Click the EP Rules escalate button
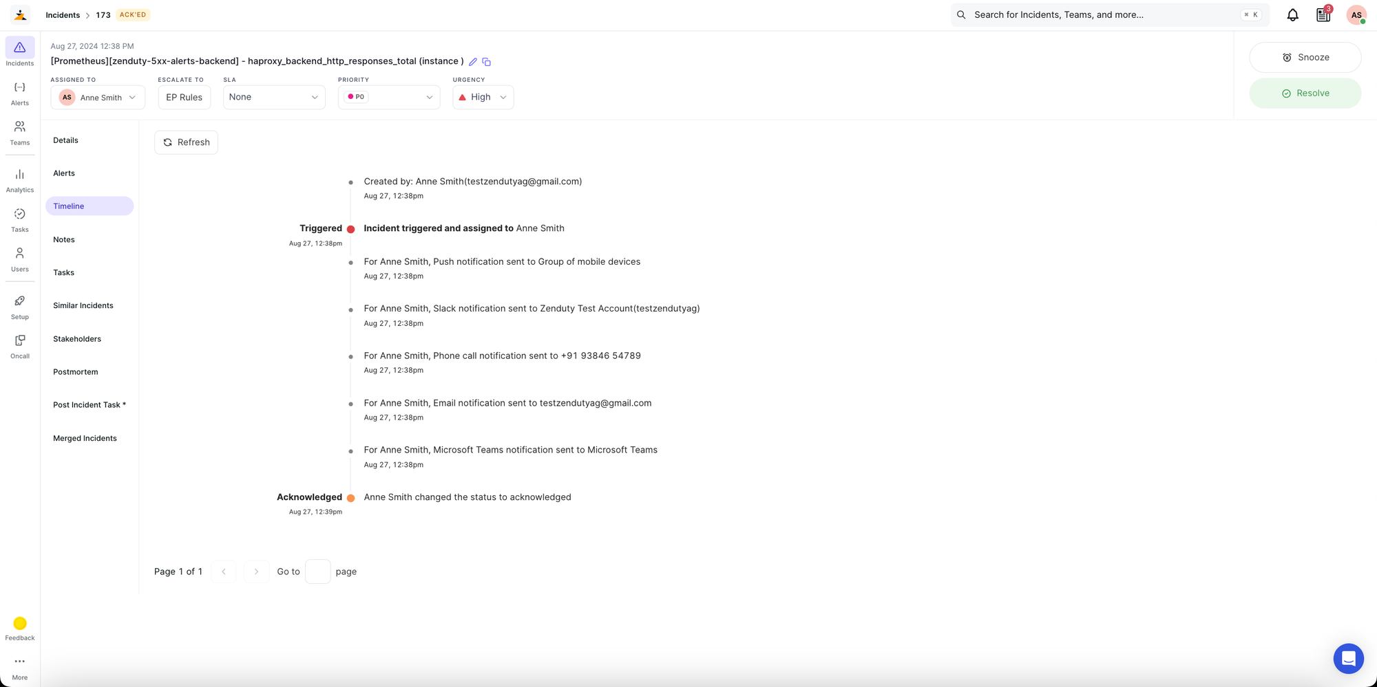This screenshot has height=687, width=1377. (x=185, y=98)
